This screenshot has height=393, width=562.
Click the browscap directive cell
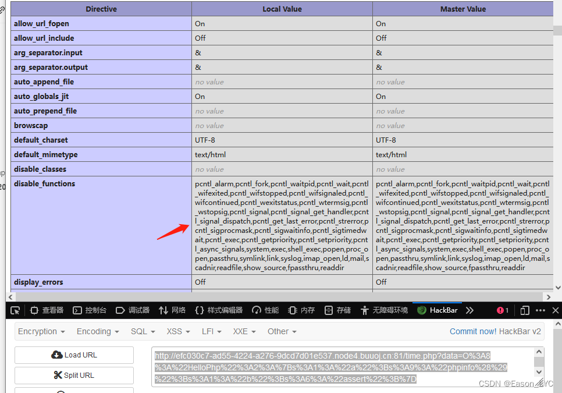(101, 126)
